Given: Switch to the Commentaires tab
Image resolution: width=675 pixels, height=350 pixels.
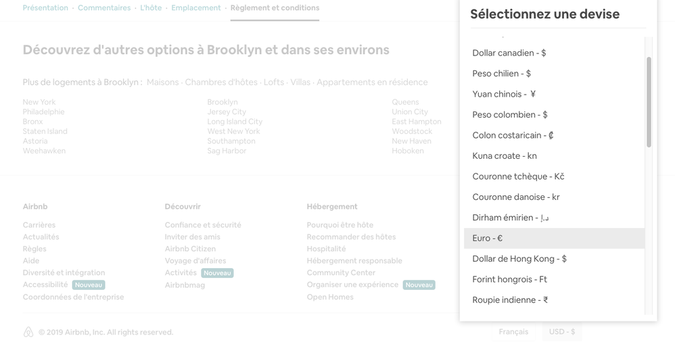Looking at the screenshot, I should (x=104, y=8).
